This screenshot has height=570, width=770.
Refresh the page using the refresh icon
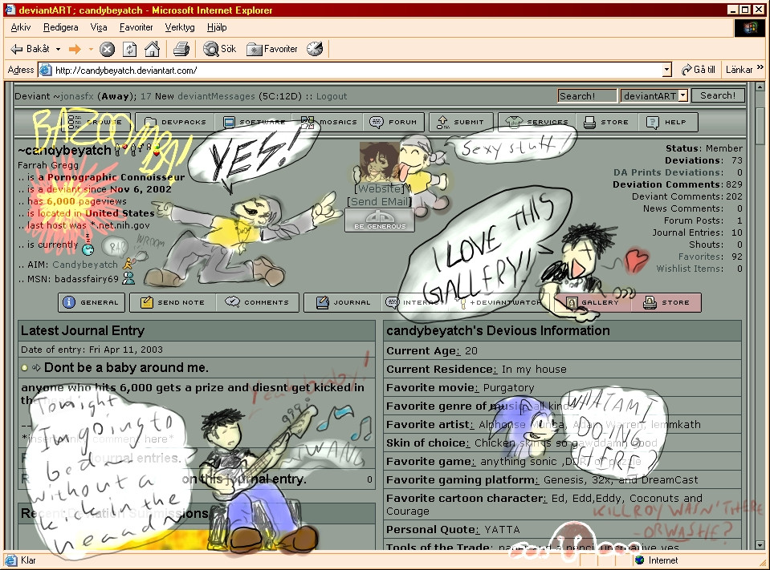pos(129,49)
